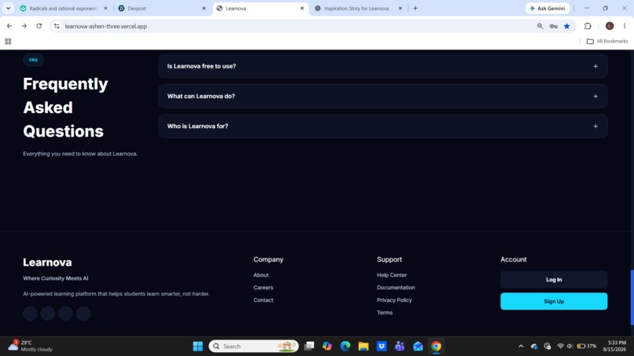Open the apps grid shortcut in bookmarks bar
Screen dimensions: 634x356
click(x=8, y=41)
